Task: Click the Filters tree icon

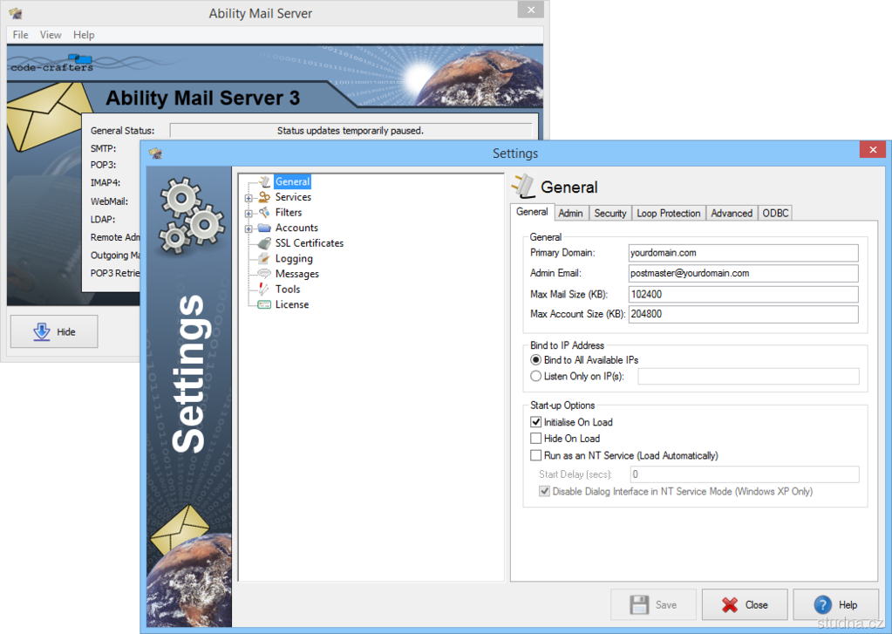Action: [x=264, y=212]
